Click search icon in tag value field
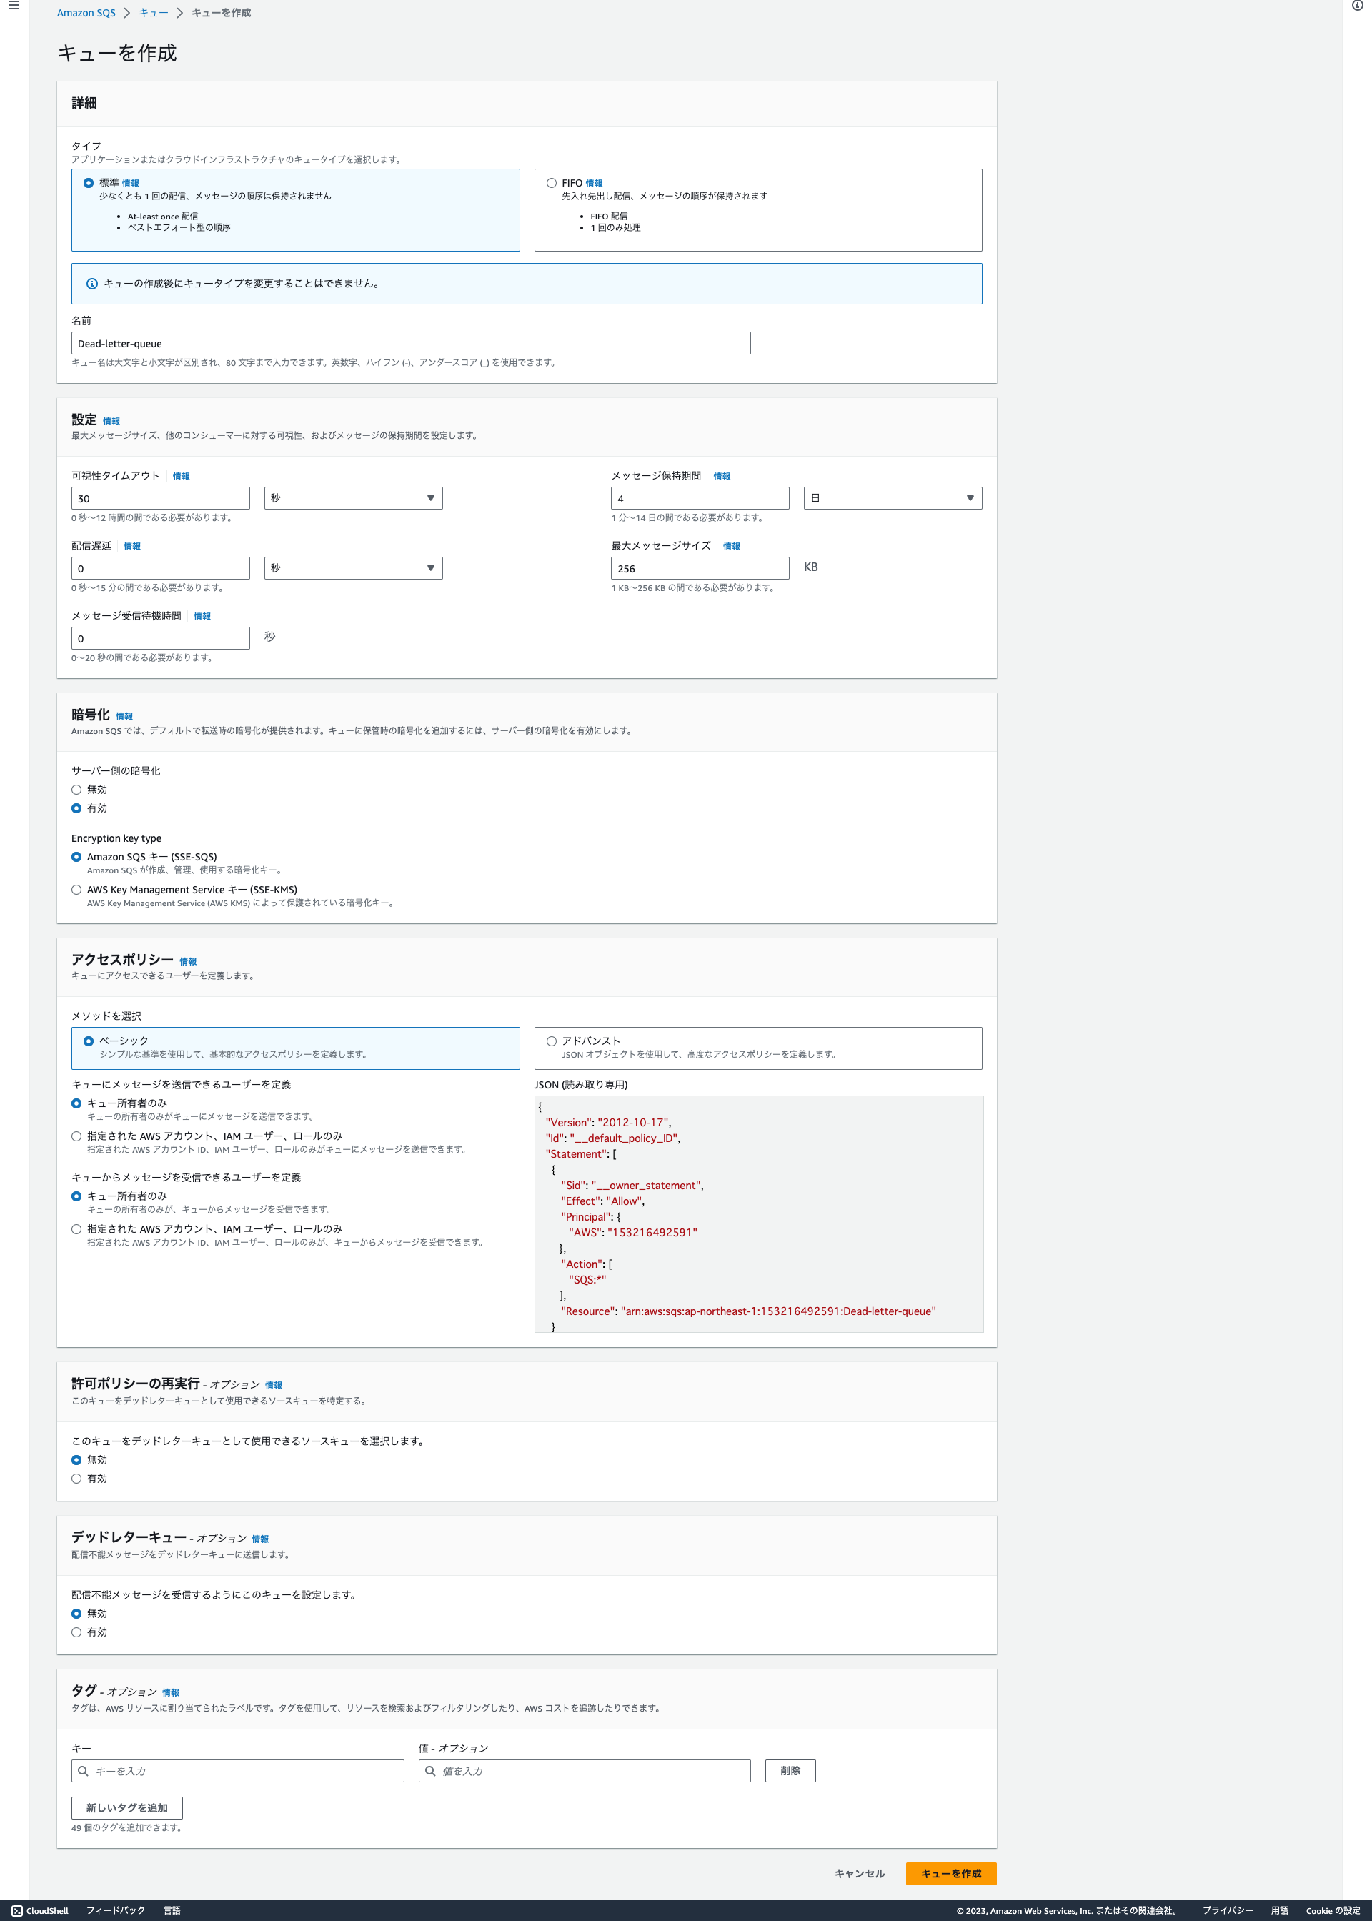This screenshot has height=1921, width=1372. [430, 1771]
